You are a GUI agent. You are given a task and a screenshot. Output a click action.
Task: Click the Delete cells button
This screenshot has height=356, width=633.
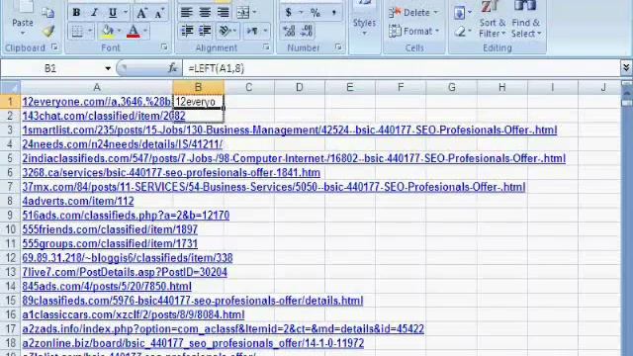tap(413, 13)
